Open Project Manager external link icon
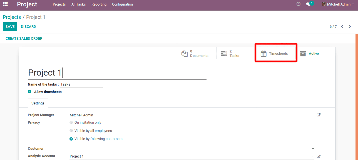The image size is (358, 160). click(x=319, y=115)
